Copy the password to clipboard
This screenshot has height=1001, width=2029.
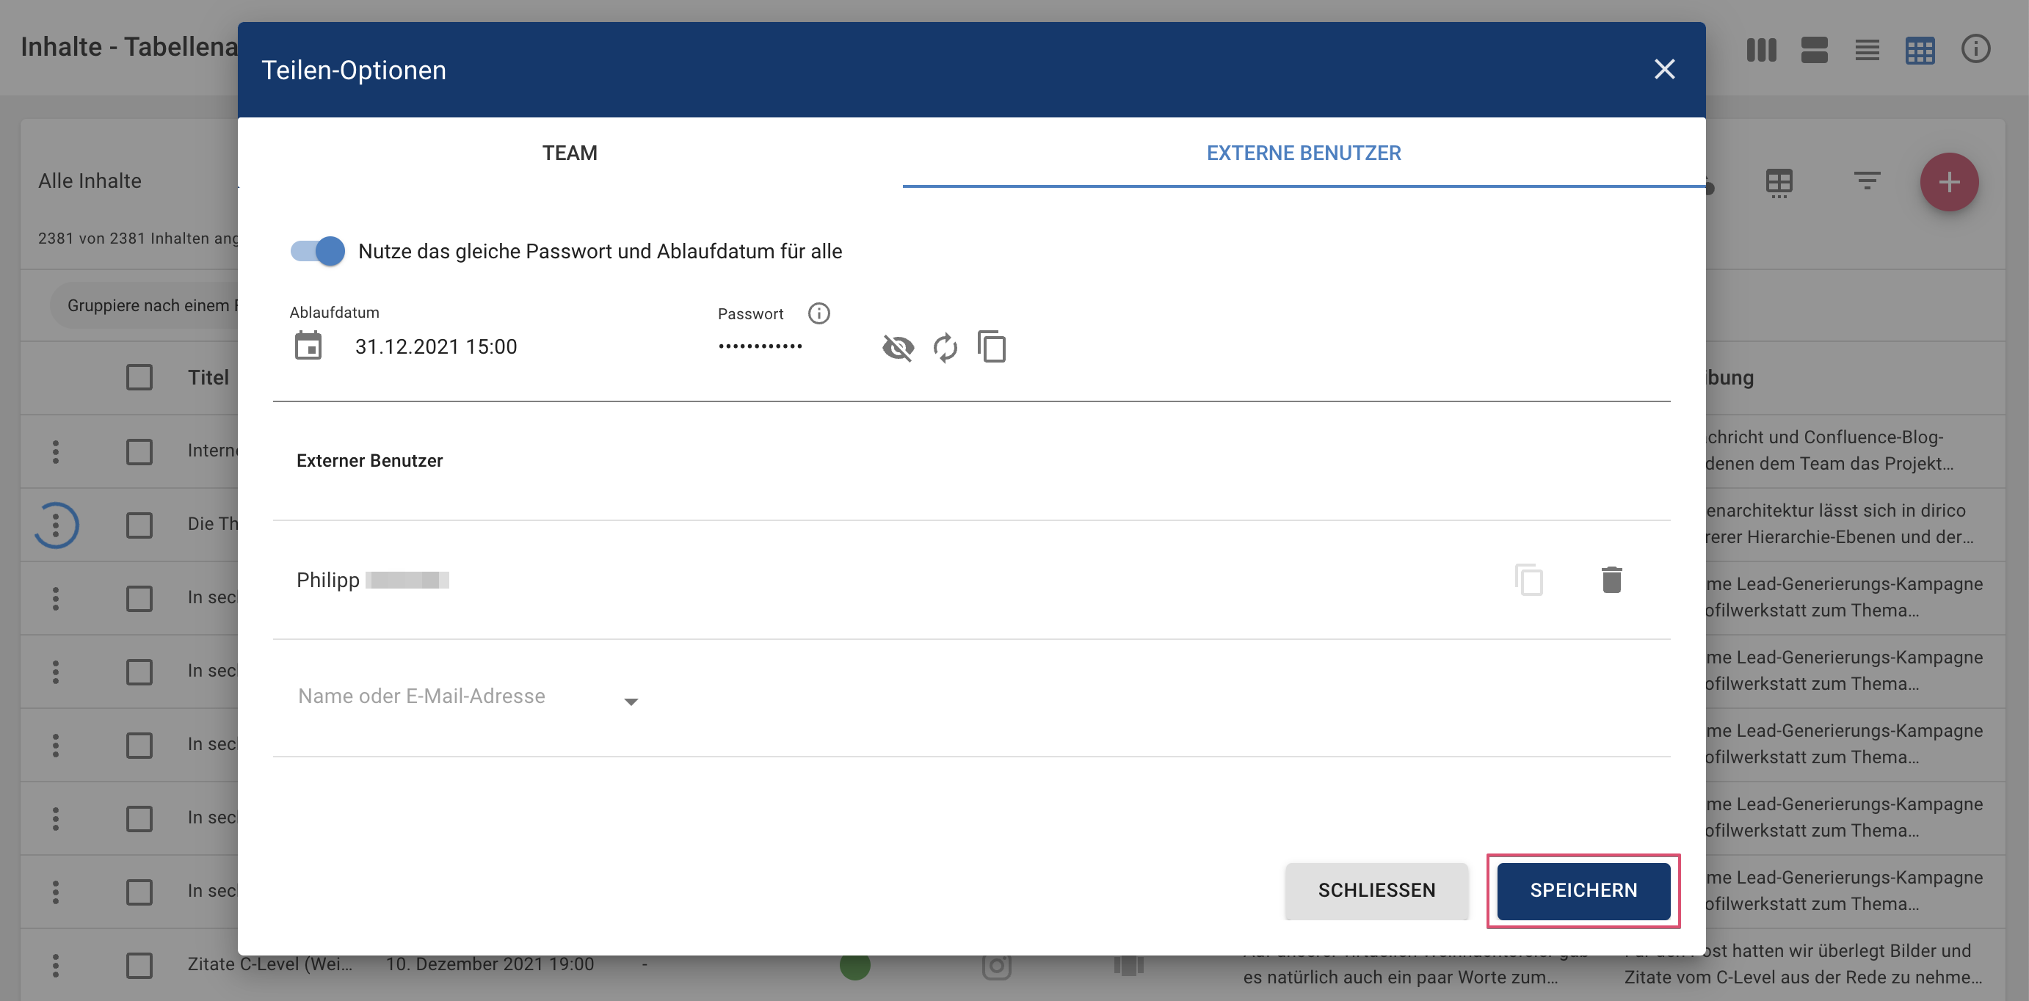coord(992,346)
